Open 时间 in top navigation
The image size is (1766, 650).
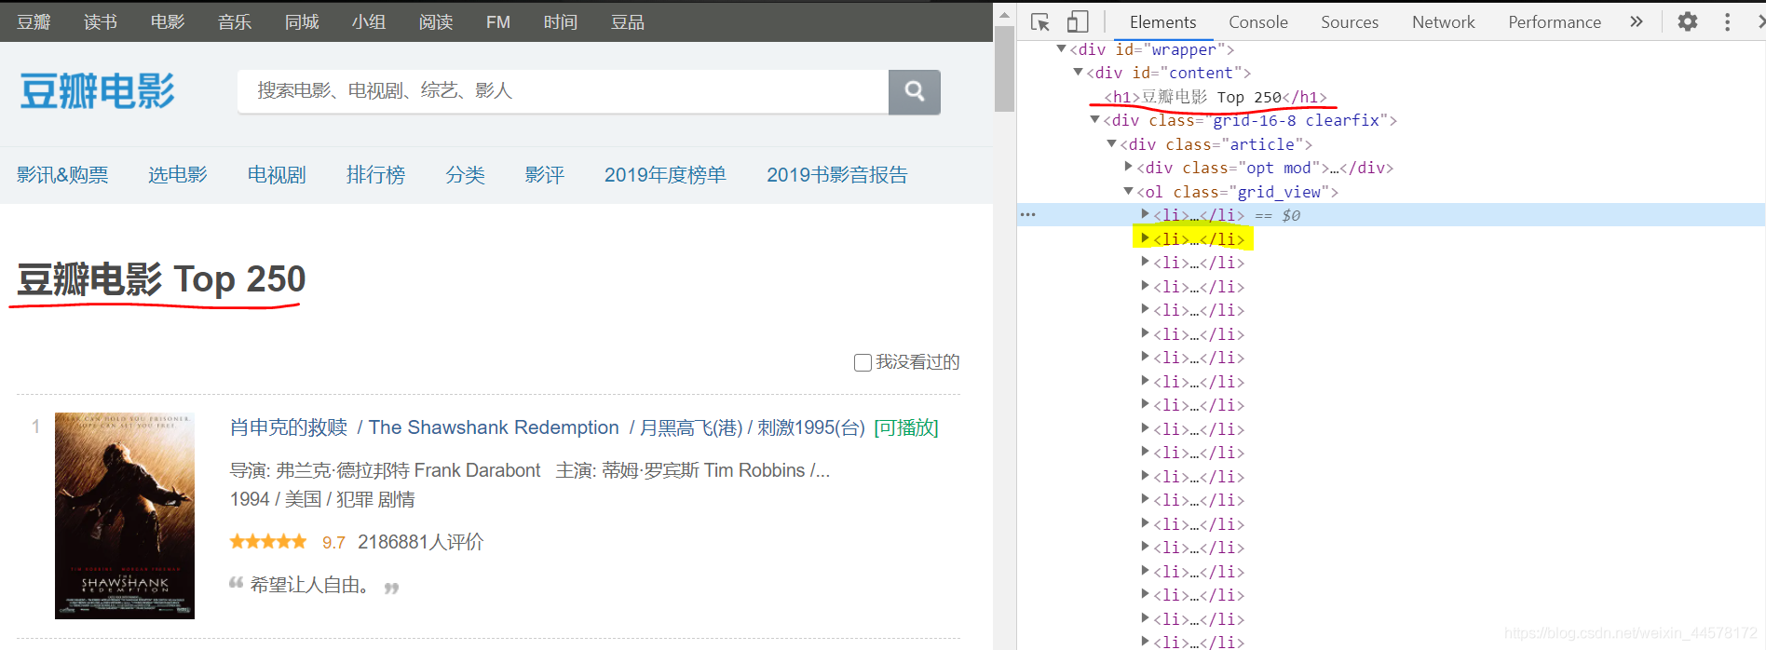click(561, 21)
